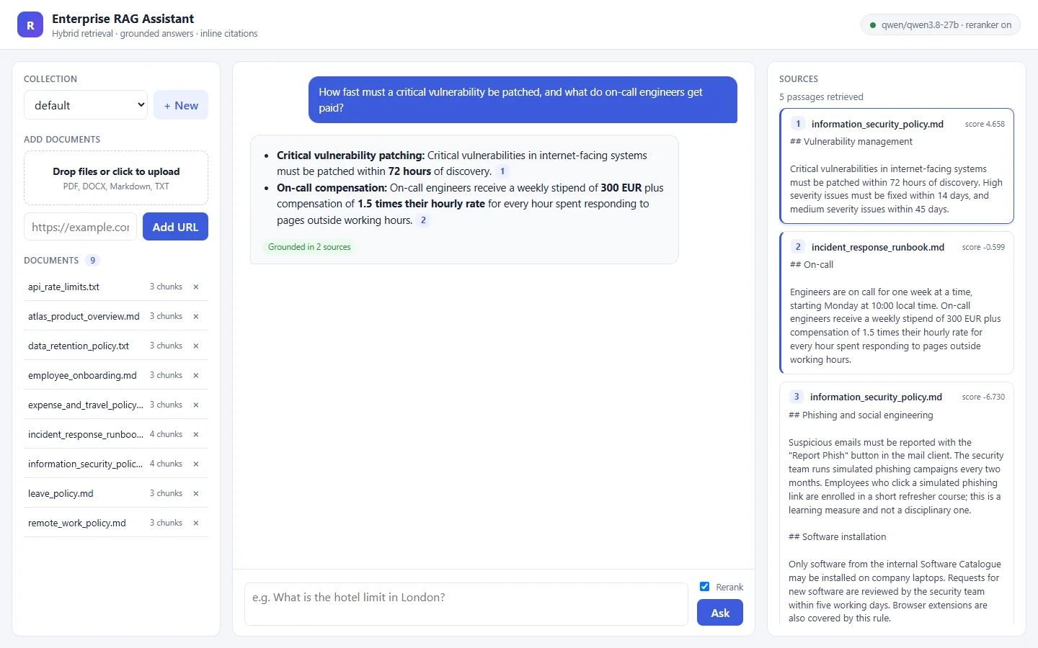This screenshot has width=1038, height=648.
Task: Select atlas_product_overview.md document row
Action: pos(116,316)
